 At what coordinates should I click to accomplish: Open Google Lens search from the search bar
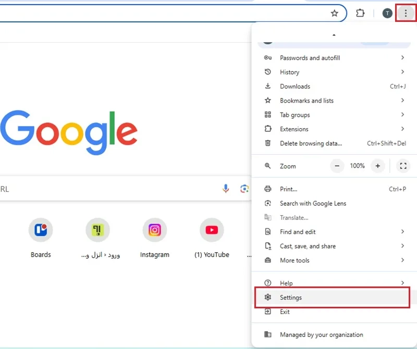[x=245, y=189]
